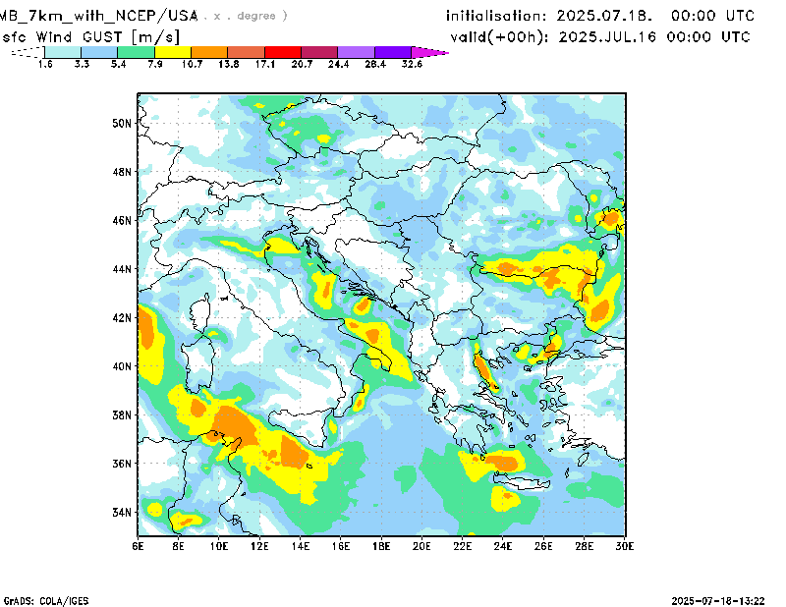The image size is (786, 607).
Task: Click the 50N latitude label
Action: (x=122, y=124)
